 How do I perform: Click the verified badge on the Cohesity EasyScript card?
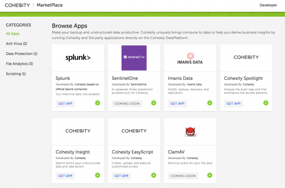tap(153, 175)
